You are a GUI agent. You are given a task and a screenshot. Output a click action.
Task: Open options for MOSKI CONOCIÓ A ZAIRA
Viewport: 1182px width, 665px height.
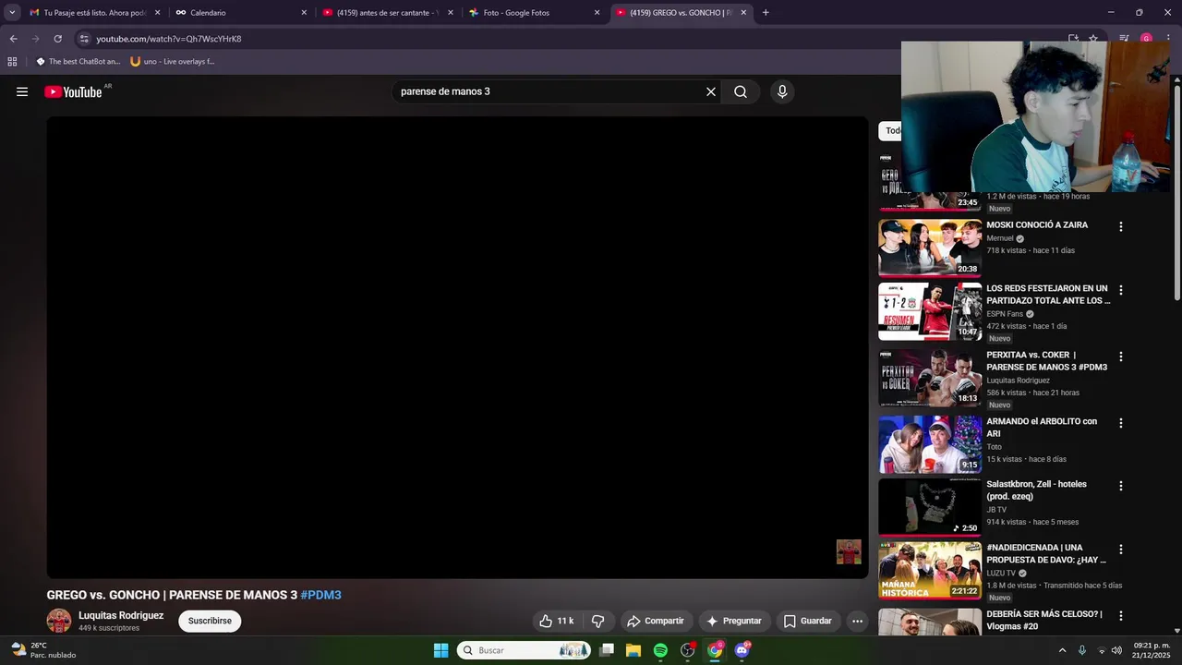(x=1121, y=226)
